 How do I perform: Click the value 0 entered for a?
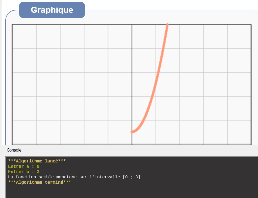[x=38, y=166]
